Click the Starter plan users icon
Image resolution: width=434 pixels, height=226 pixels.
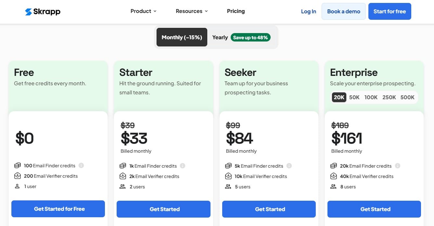pyautogui.click(x=122, y=186)
